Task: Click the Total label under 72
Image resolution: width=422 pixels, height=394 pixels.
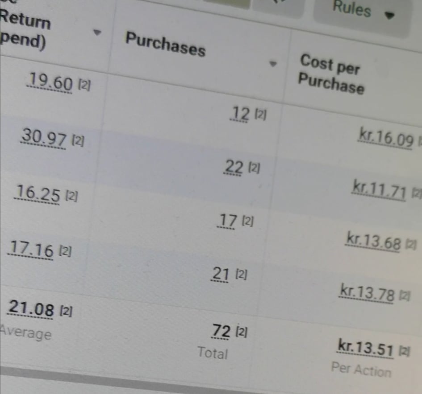Action: [x=213, y=353]
